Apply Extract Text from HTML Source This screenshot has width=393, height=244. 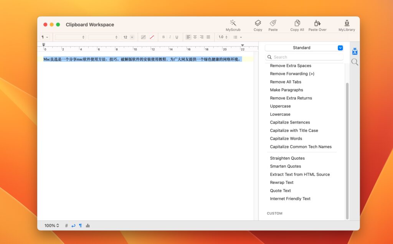coord(300,174)
